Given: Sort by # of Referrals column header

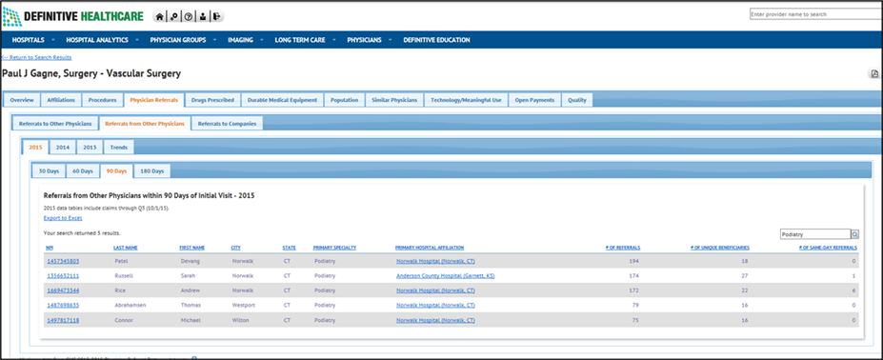Looking at the screenshot, I should pyautogui.click(x=622, y=248).
